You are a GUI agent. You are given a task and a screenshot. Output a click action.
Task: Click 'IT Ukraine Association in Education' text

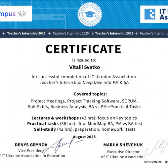tap(33, 156)
